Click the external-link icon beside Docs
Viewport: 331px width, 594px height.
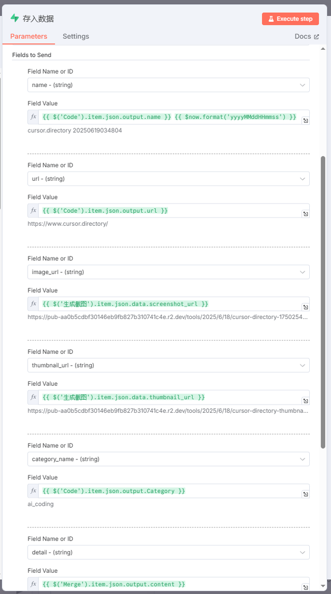316,36
